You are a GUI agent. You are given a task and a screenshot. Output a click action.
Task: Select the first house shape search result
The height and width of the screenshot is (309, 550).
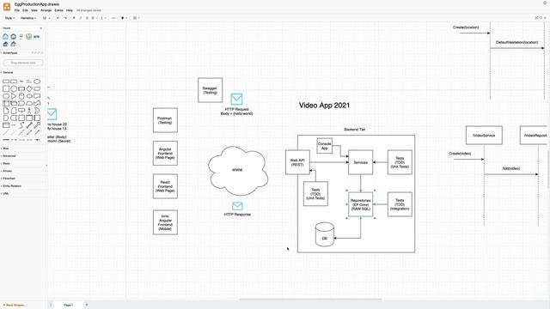(6, 36)
